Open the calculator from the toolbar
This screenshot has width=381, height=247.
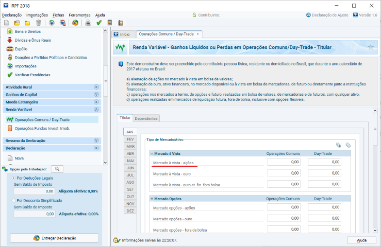click(x=110, y=23)
